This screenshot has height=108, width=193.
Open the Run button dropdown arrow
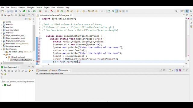(37, 11)
